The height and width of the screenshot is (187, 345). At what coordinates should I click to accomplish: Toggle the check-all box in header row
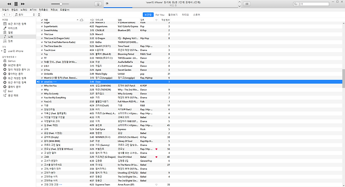click(x=42, y=20)
